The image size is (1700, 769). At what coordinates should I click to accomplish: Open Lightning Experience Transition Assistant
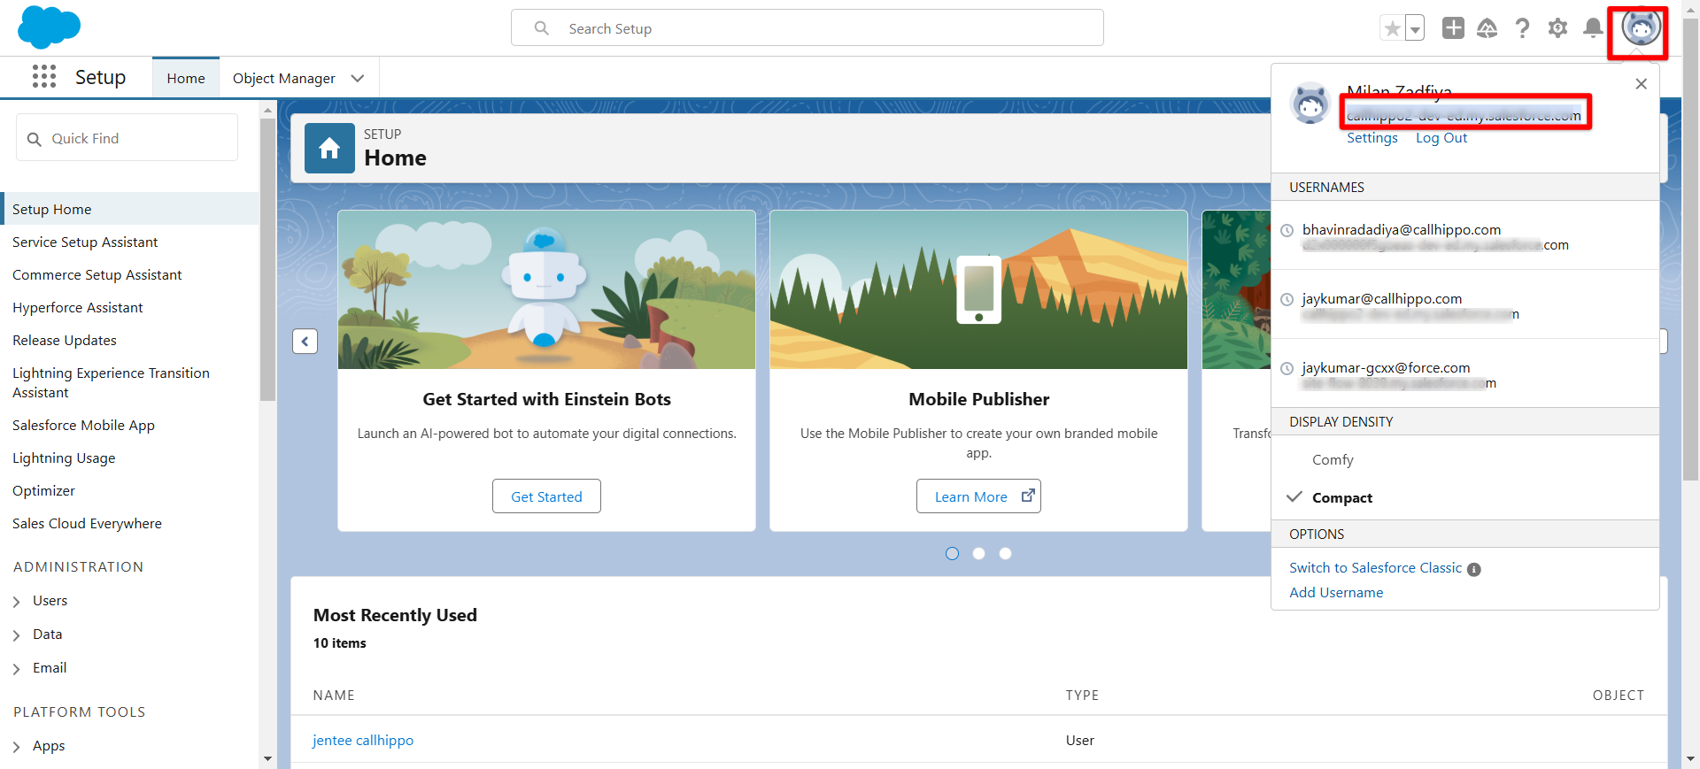click(x=111, y=382)
